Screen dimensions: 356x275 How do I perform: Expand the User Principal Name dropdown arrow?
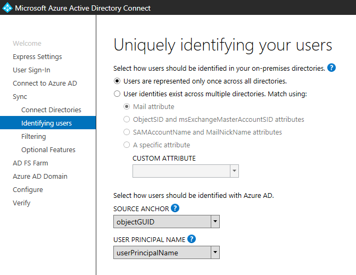pyautogui.click(x=215, y=252)
